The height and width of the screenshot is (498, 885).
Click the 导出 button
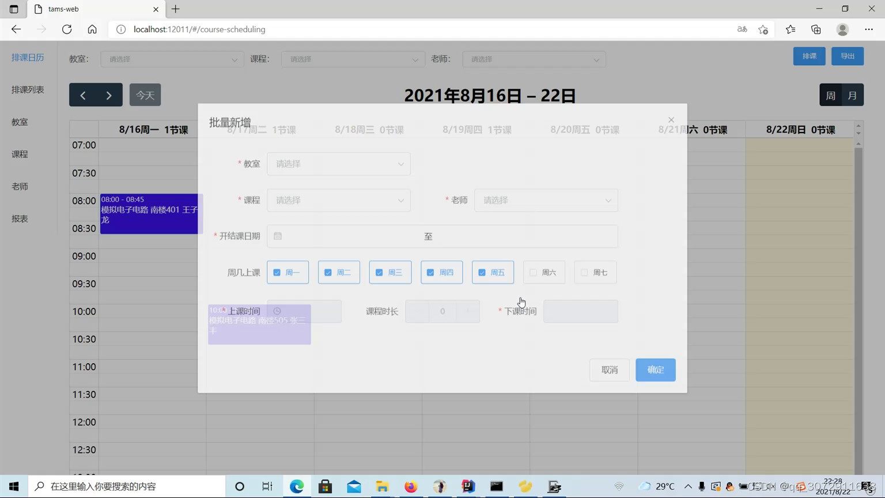(x=847, y=56)
